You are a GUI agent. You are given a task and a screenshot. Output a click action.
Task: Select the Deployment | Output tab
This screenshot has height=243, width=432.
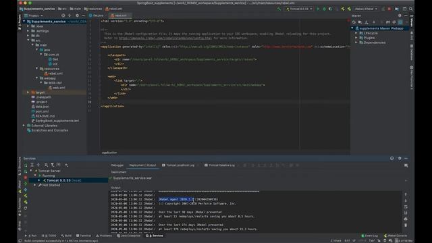point(142,165)
